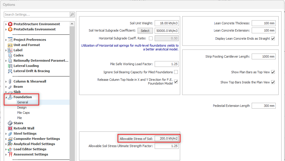Image resolution: width=285 pixels, height=161 pixels.
Task: Click the Retrofit Wall icon
Action: pos(10,128)
